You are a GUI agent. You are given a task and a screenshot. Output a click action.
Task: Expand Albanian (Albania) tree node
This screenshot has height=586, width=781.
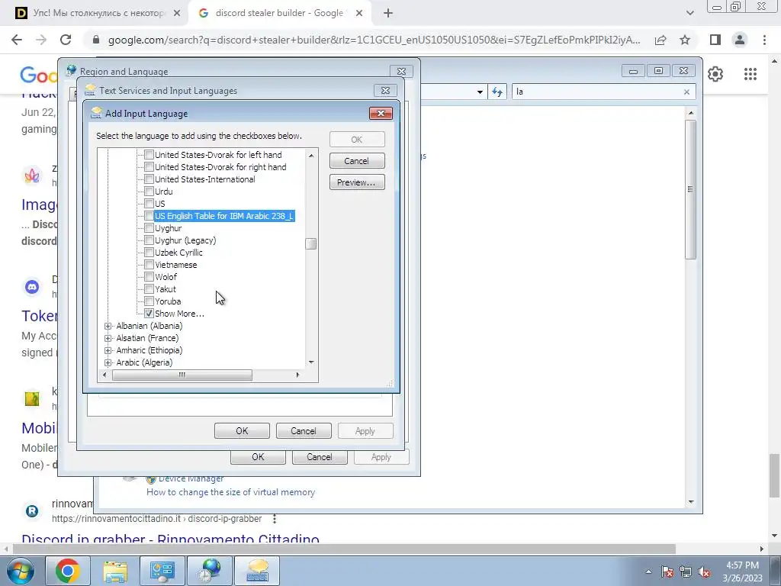click(108, 326)
